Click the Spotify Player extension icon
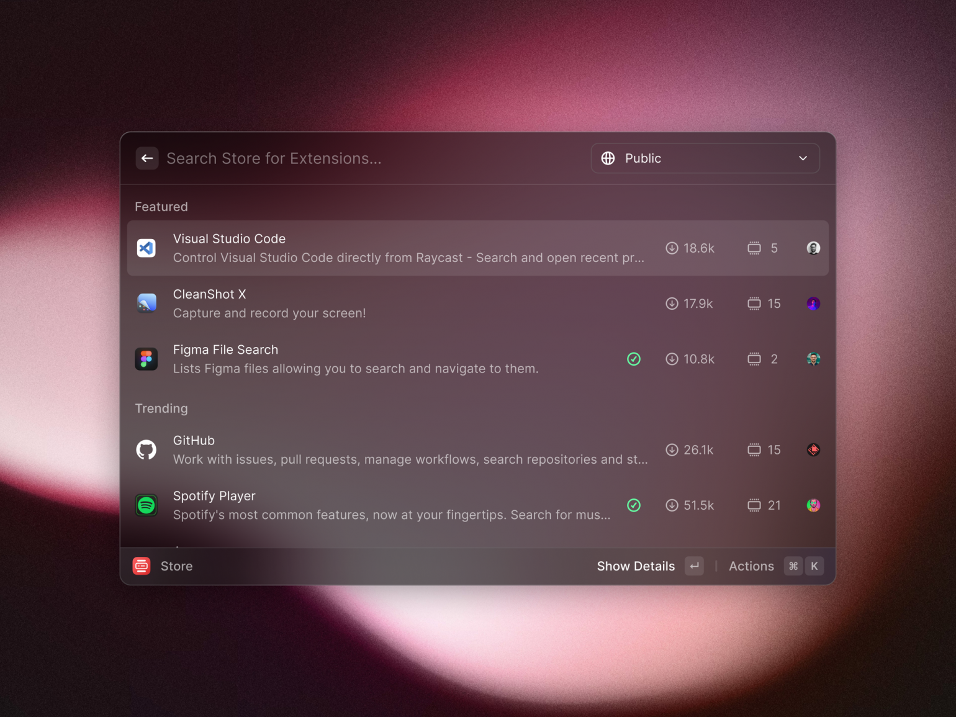The image size is (956, 717). (147, 505)
